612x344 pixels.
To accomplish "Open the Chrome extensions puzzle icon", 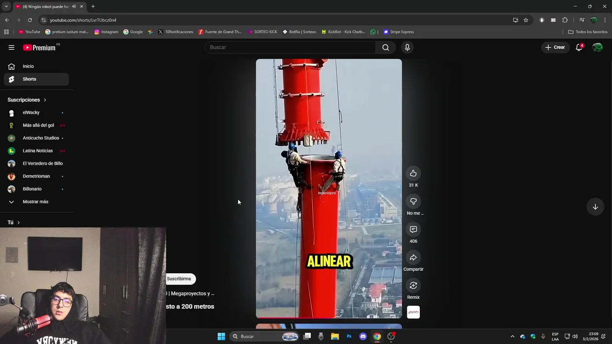I will [x=565, y=20].
